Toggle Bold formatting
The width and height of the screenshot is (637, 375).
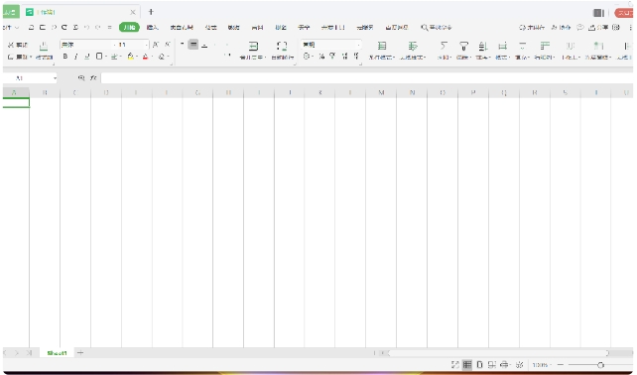65,57
